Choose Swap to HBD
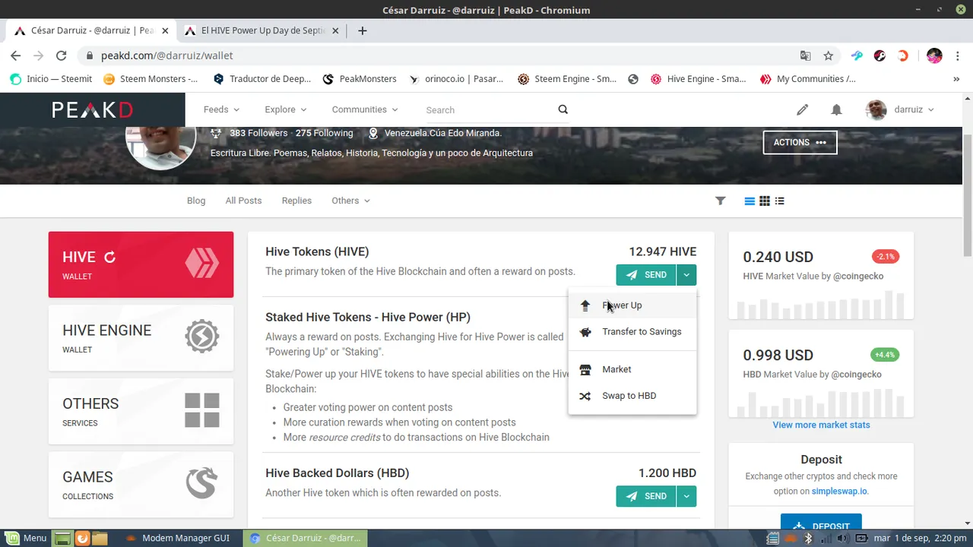973x547 pixels. 632,396
